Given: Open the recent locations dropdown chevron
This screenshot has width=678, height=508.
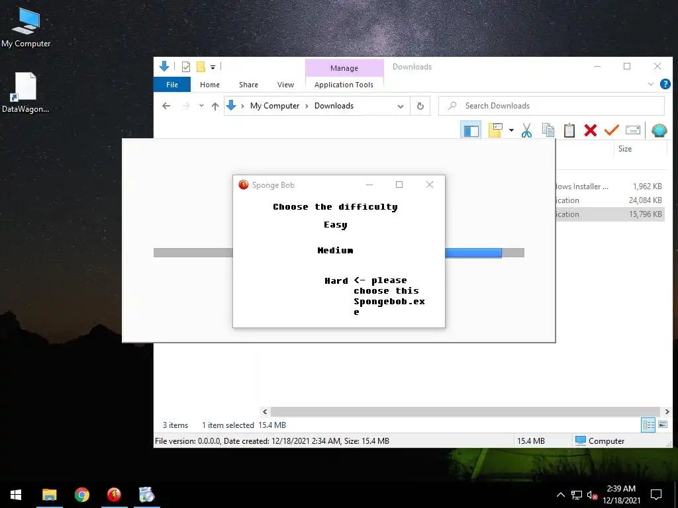Looking at the screenshot, I should (201, 106).
